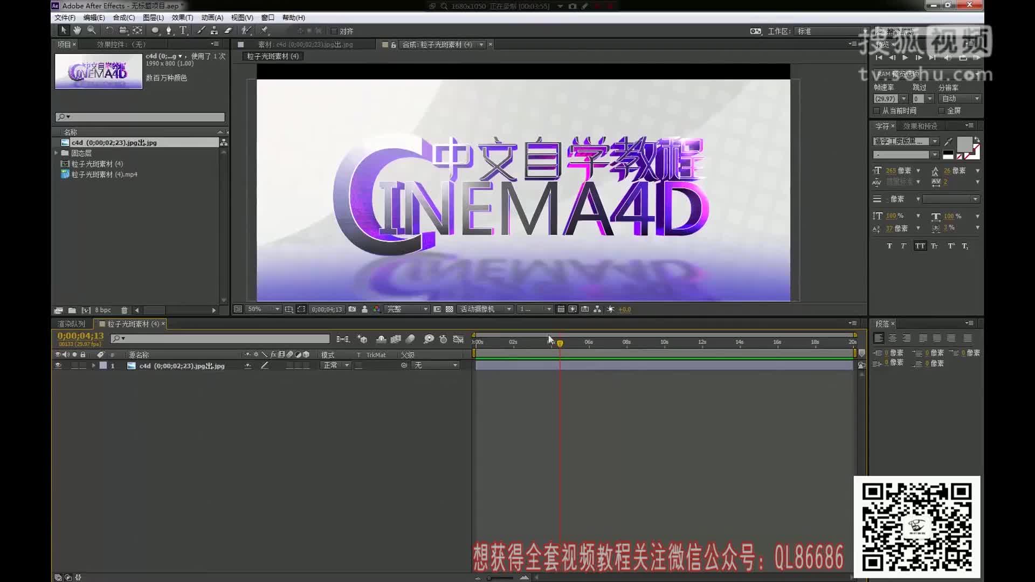The height and width of the screenshot is (582, 1035).
Task: Click the timeline composition mini-flowchart icon
Action: pos(343,339)
